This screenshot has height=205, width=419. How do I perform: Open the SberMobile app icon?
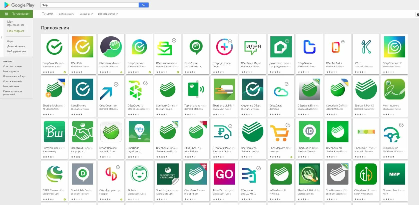point(196,47)
